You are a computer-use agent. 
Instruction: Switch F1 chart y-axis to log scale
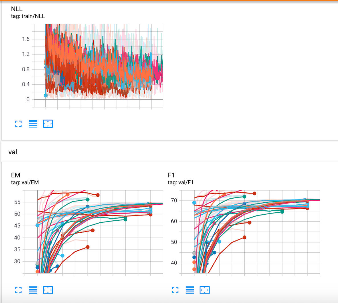pyautogui.click(x=190, y=290)
